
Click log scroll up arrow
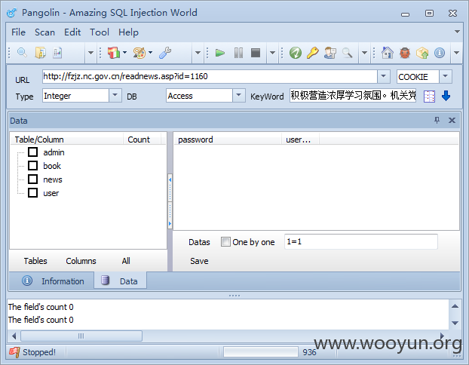click(x=455, y=306)
